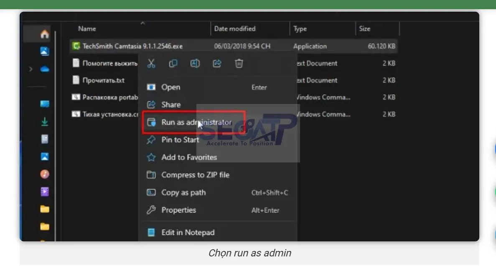Click the Share icon in the context menu toolbar
This screenshot has width=496, height=266.
pyautogui.click(x=216, y=63)
